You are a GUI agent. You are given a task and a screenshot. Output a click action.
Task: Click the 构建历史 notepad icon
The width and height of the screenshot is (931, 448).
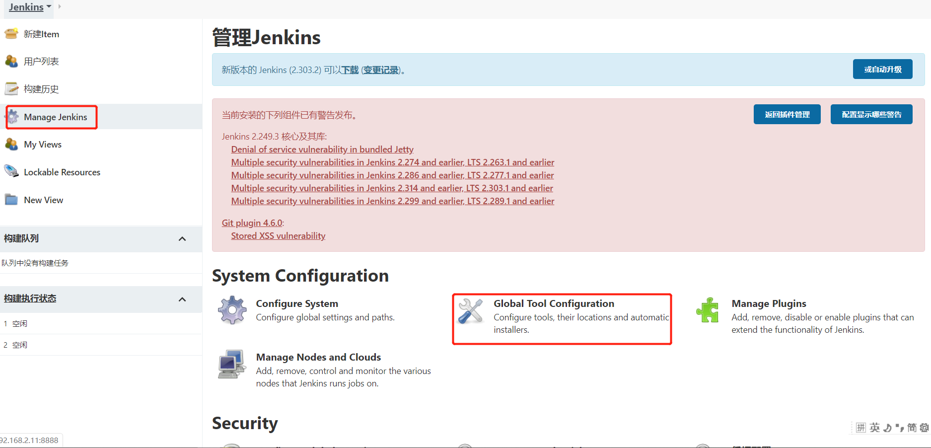point(11,89)
